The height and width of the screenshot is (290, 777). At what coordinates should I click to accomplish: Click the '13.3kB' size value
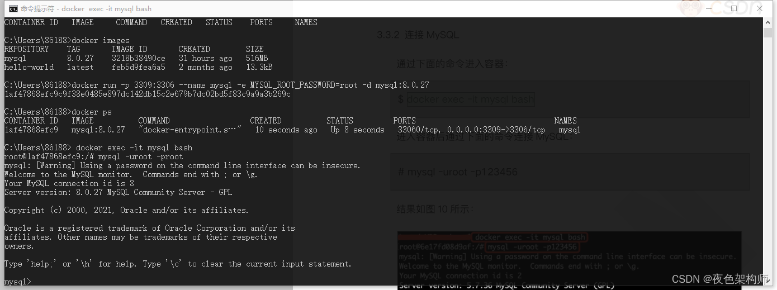(259, 67)
